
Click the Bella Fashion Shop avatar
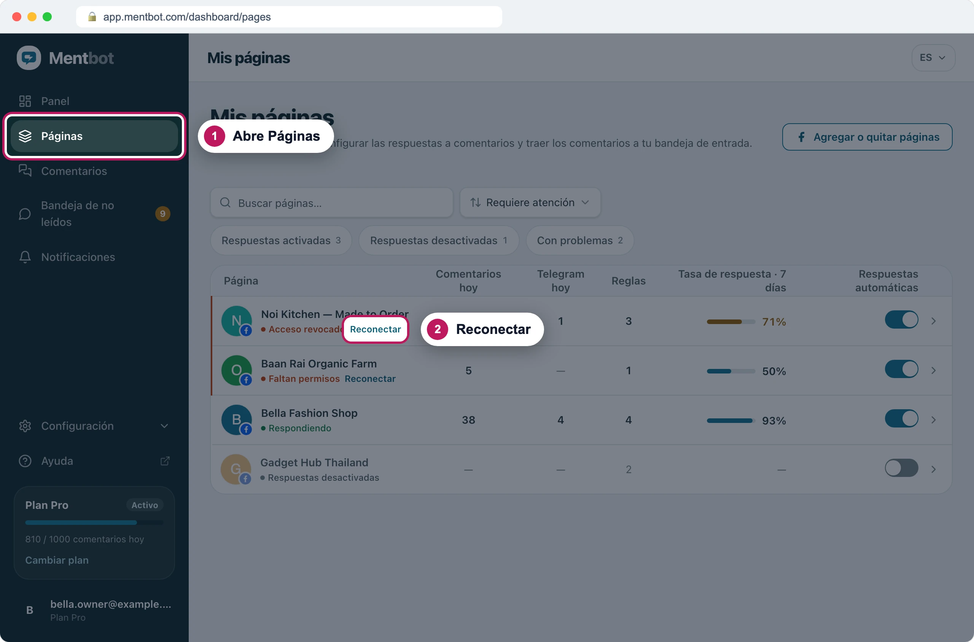coord(237,420)
